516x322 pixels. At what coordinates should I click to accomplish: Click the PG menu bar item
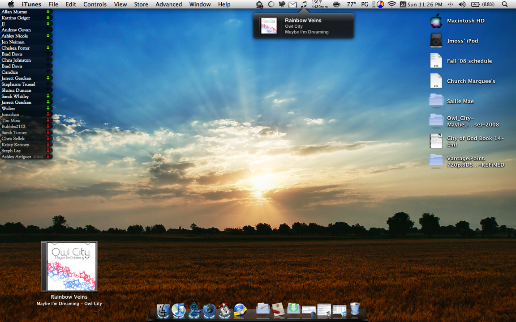pyautogui.click(x=365, y=4)
